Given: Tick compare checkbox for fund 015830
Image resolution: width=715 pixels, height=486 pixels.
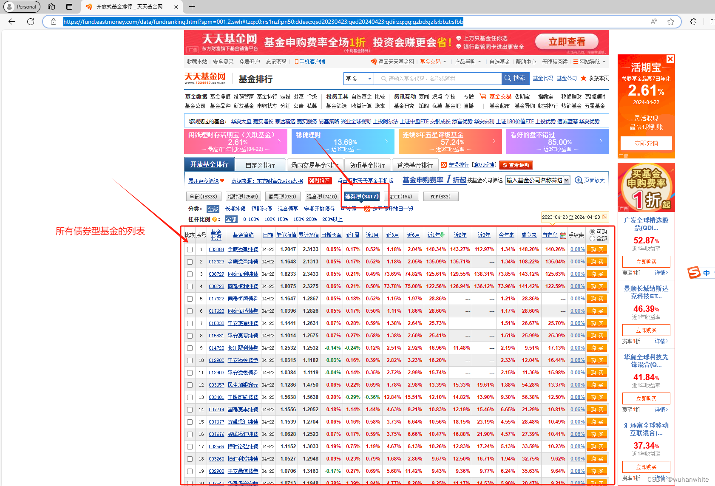Looking at the screenshot, I should [190, 323].
